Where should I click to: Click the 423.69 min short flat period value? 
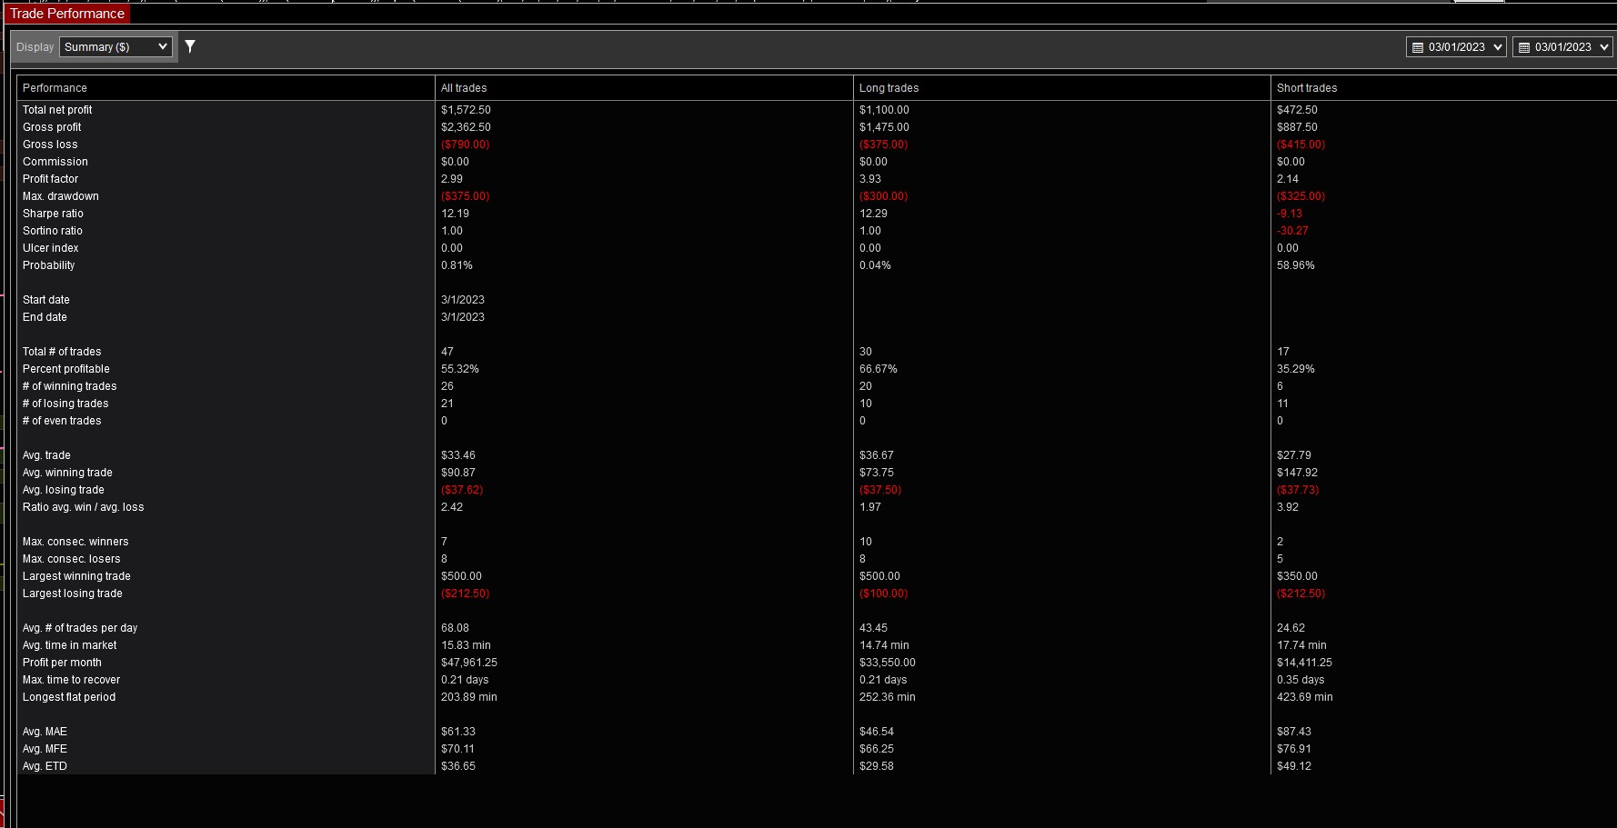pos(1305,697)
